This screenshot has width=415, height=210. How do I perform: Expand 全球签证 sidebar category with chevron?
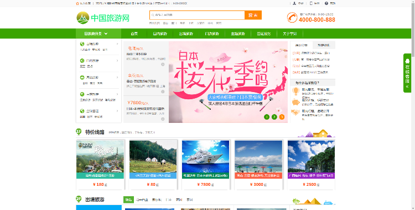tap(117, 111)
